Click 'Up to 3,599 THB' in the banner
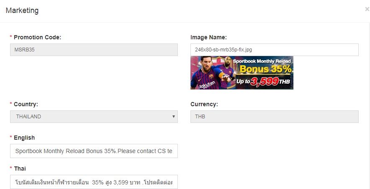 [x=263, y=82]
